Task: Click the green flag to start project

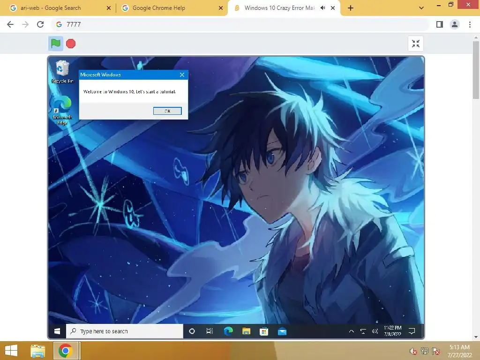Action: (x=55, y=44)
